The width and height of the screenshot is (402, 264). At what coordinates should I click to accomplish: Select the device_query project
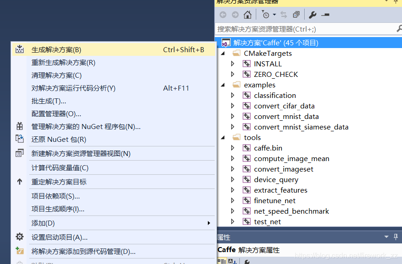276,180
